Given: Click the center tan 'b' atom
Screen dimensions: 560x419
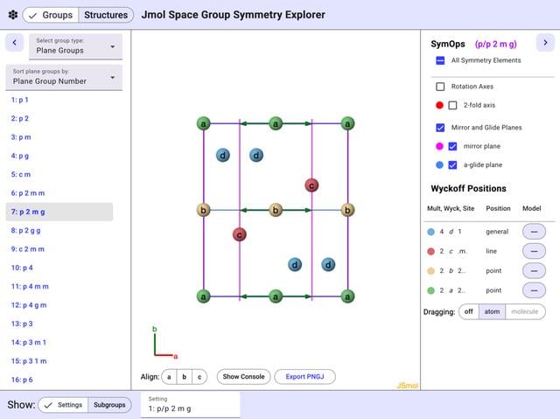Looking at the screenshot, I should pos(276,210).
